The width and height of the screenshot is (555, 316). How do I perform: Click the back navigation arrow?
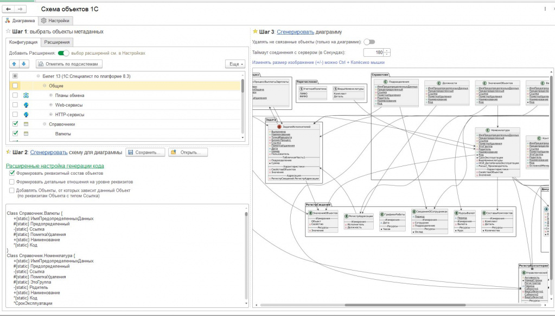pyautogui.click(x=9, y=9)
